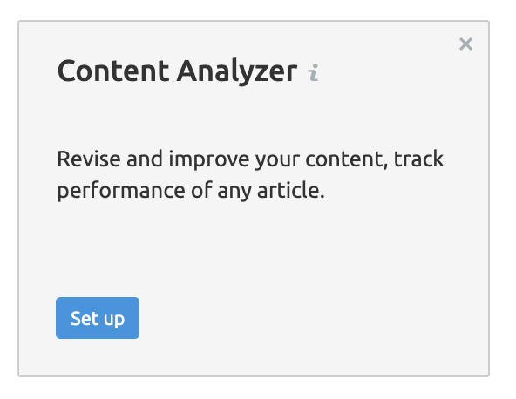Screen dimensions: 516x399
Task: Close the Content Analyzer card
Action: point(465,44)
